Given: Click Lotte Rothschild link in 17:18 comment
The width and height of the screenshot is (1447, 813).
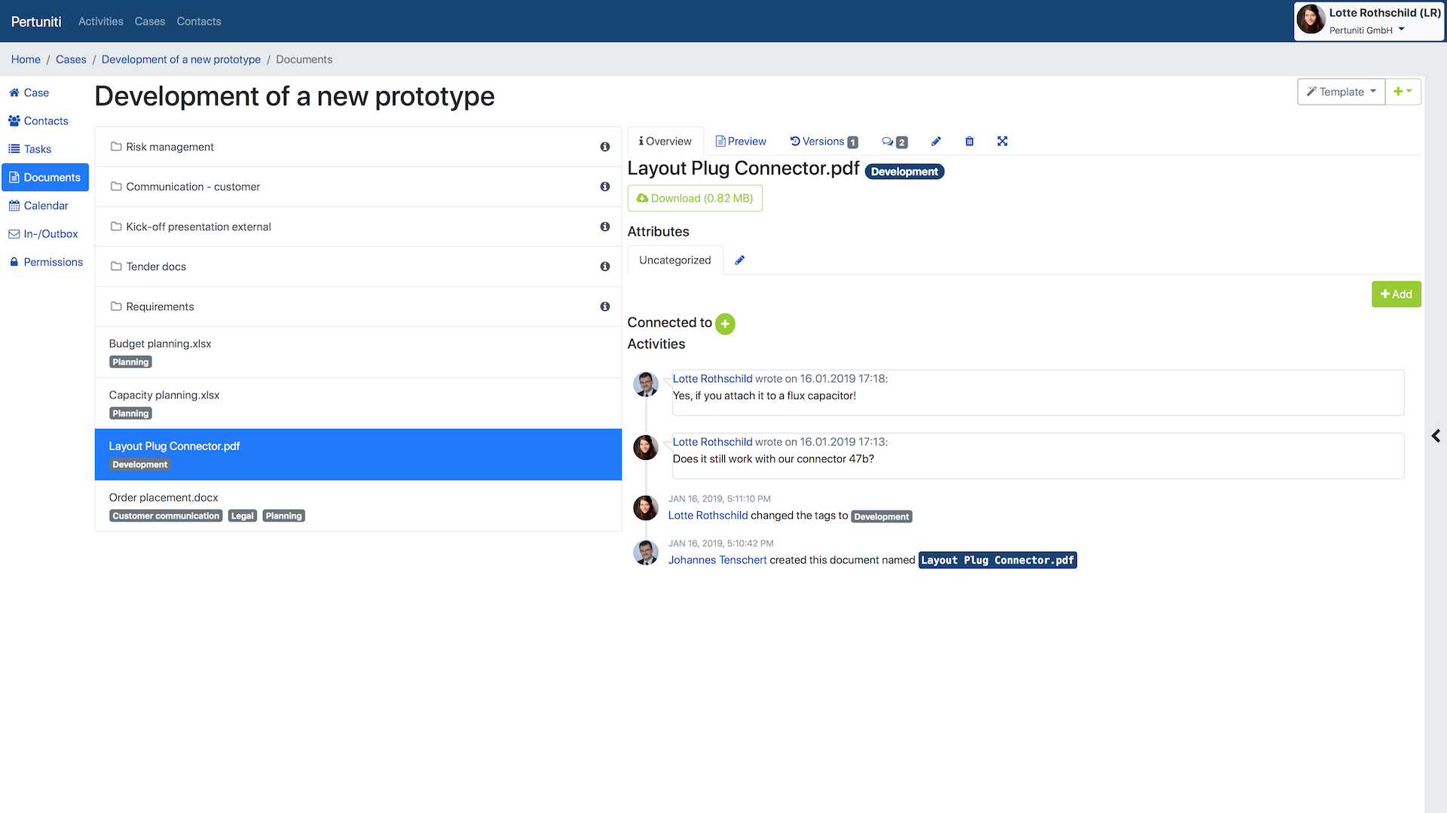Looking at the screenshot, I should point(712,379).
